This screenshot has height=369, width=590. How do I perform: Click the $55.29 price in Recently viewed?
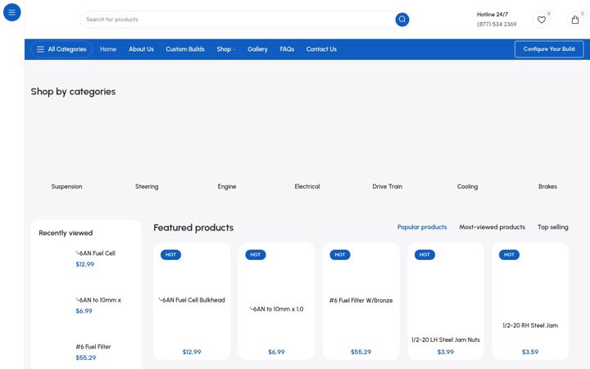pos(86,358)
